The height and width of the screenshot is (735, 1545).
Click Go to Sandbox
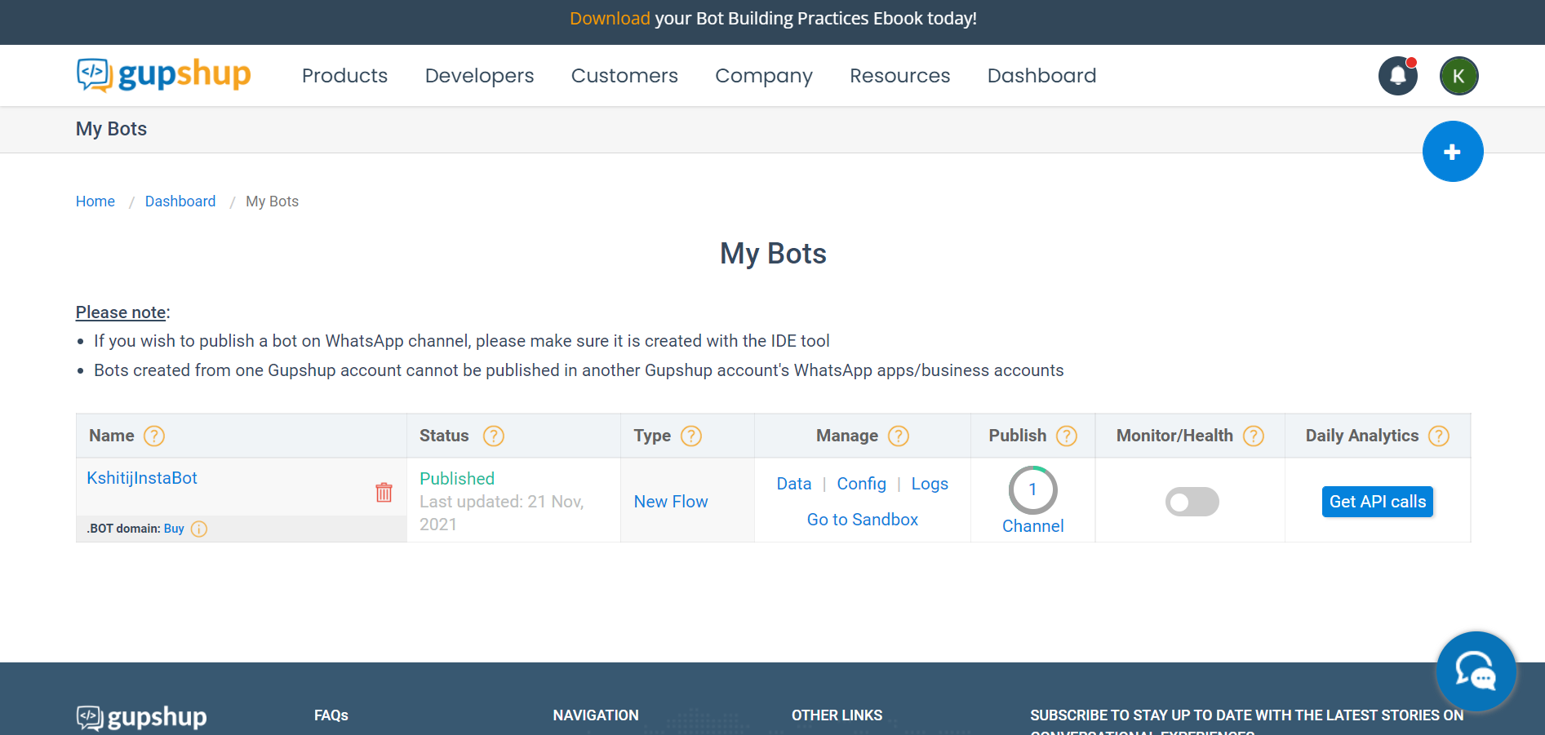click(863, 520)
